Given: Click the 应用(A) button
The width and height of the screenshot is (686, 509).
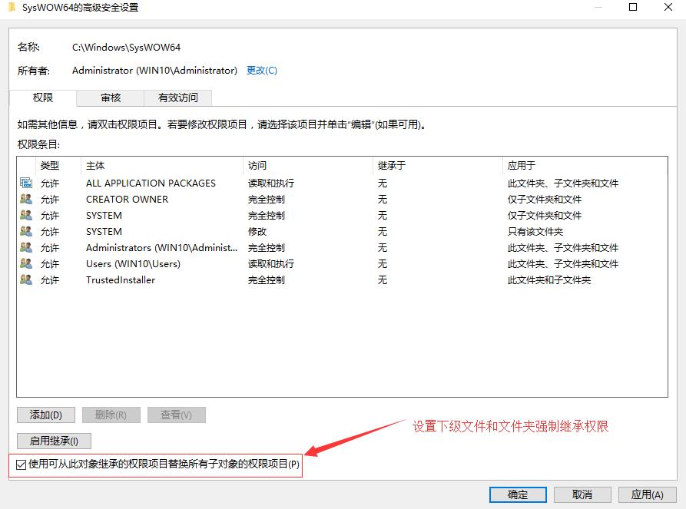Looking at the screenshot, I should pyautogui.click(x=648, y=494).
